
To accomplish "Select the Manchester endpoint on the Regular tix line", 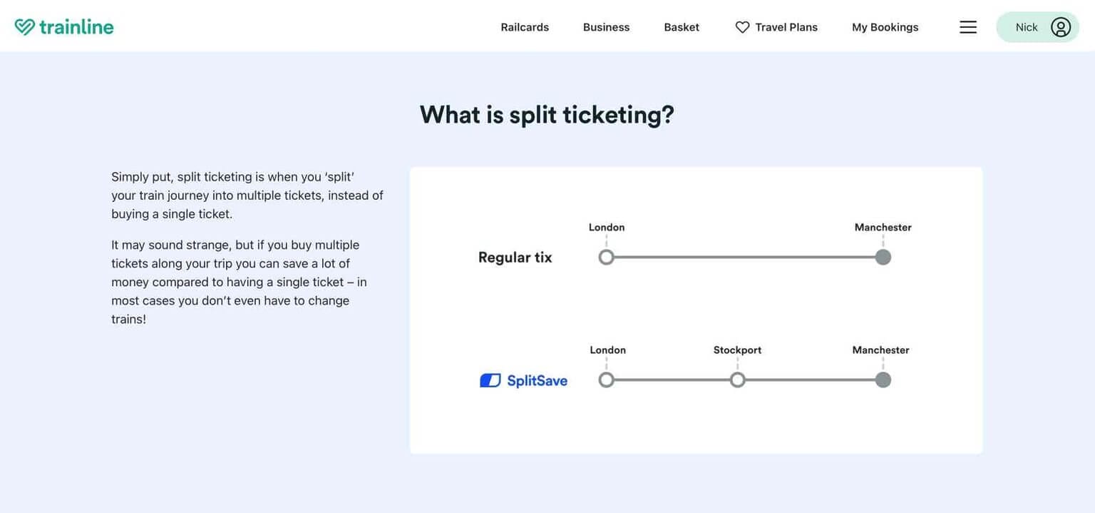I will (883, 257).
